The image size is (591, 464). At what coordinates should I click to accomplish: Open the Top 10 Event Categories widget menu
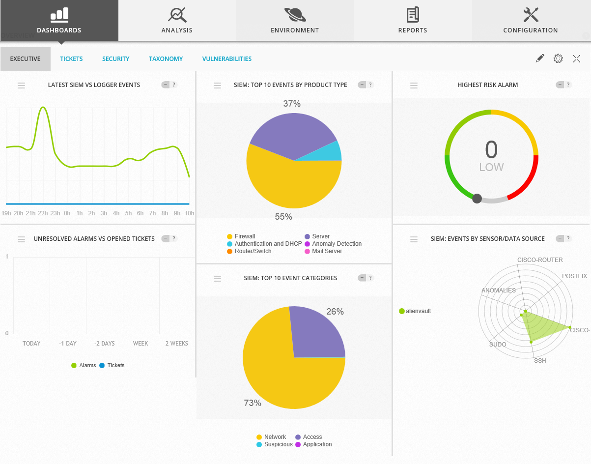[218, 279]
